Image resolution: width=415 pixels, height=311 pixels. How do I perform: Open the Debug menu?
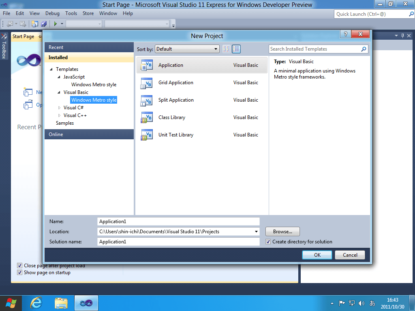click(x=52, y=13)
